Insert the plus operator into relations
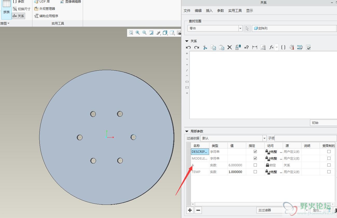Viewport: 337px width, 218px height. (x=187, y=54)
